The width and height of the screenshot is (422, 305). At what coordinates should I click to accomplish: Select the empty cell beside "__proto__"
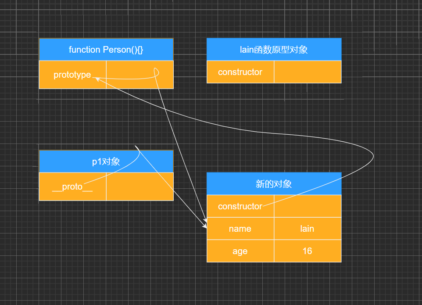(x=139, y=187)
